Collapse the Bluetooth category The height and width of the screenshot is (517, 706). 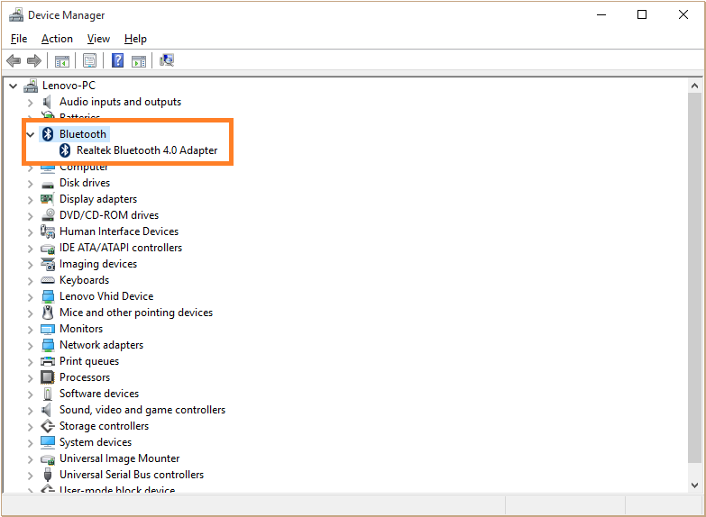pos(31,134)
